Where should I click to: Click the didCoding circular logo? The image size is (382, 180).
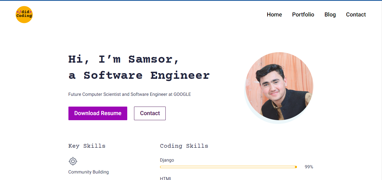[x=24, y=14]
